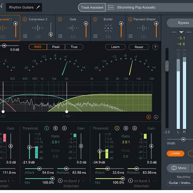Open the Gate module tab
Image resolution: width=193 pixels, height=193 pixels.
[73, 28]
